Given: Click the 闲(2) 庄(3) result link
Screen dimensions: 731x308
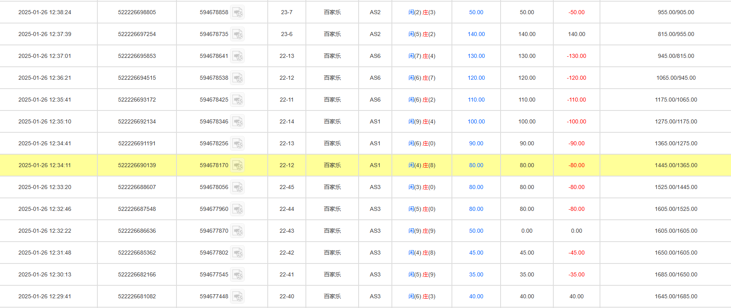Looking at the screenshot, I should [421, 13].
